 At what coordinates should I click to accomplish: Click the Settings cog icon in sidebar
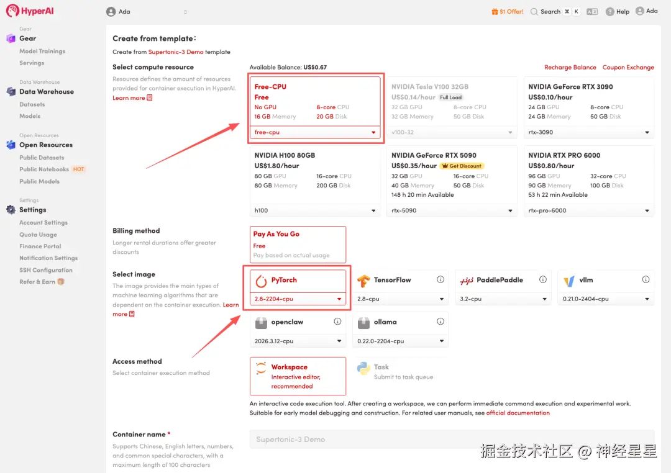click(11, 210)
